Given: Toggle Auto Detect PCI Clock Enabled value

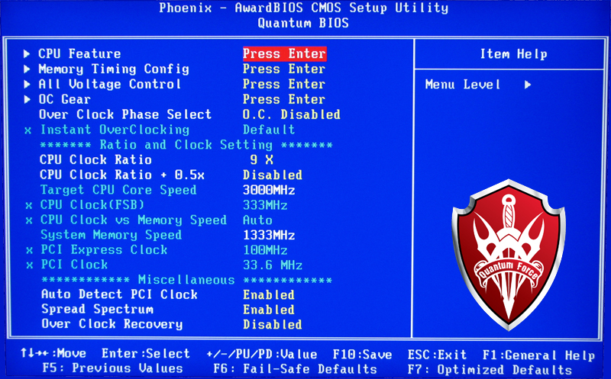Looking at the screenshot, I should click(x=269, y=295).
